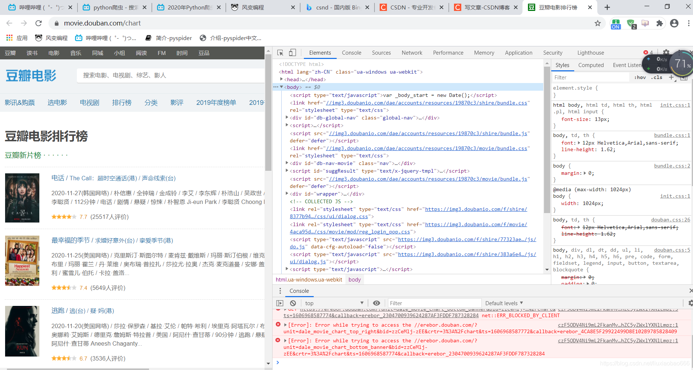
Task: Click the 排行榜 navigation link
Action: pyautogui.click(x=122, y=103)
